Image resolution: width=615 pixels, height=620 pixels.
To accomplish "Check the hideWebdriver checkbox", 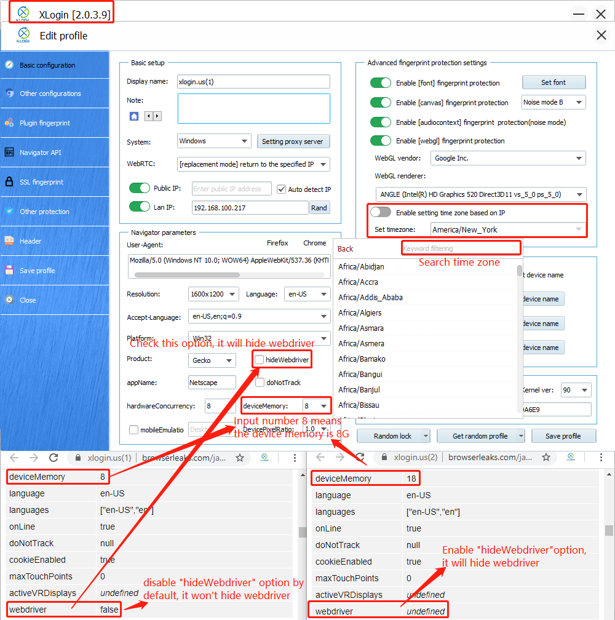I will pos(259,359).
